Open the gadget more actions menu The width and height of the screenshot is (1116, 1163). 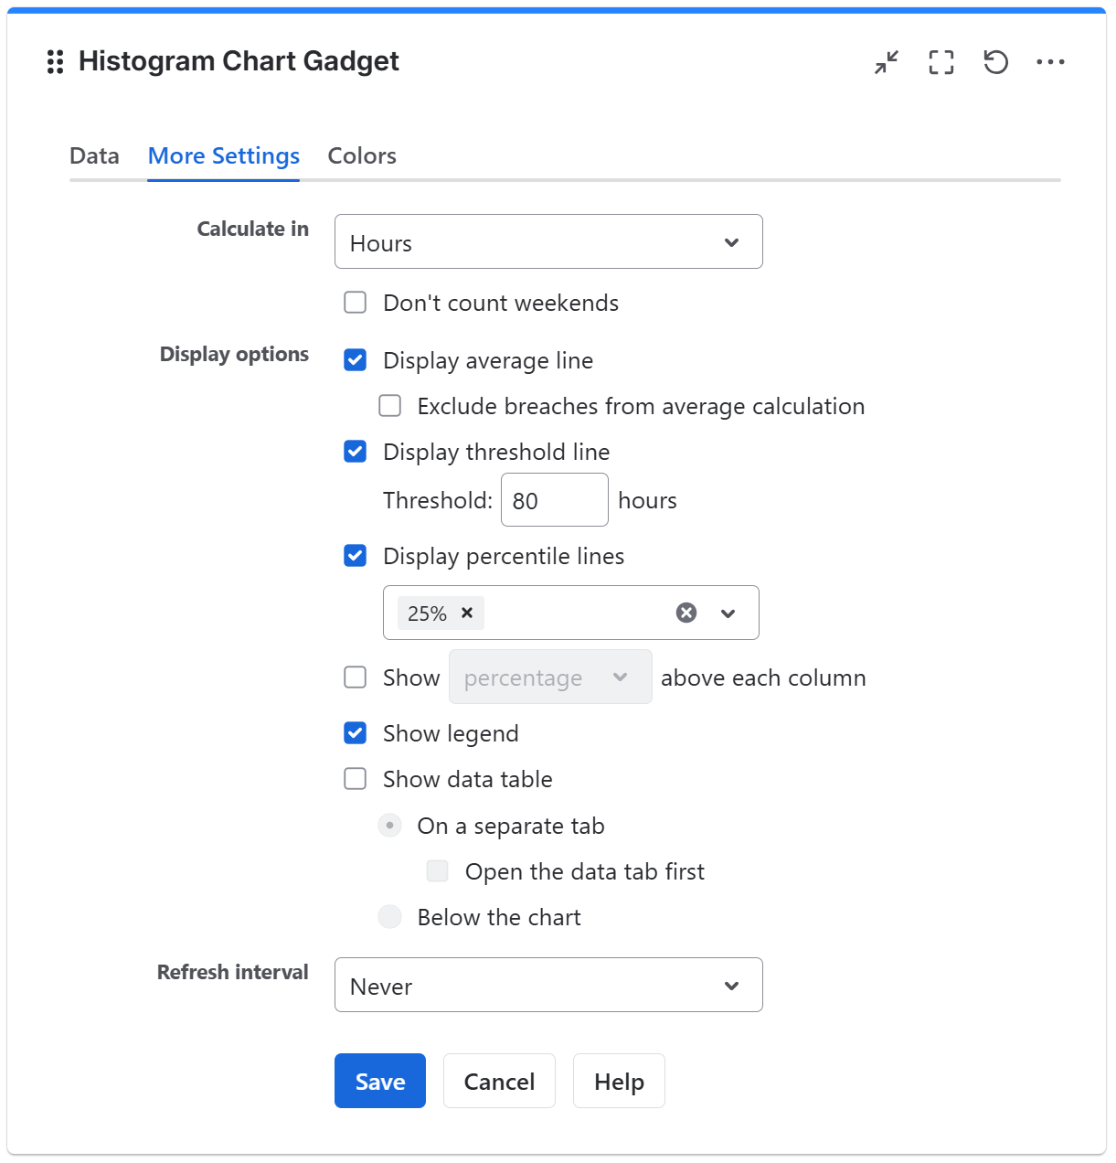1051,62
